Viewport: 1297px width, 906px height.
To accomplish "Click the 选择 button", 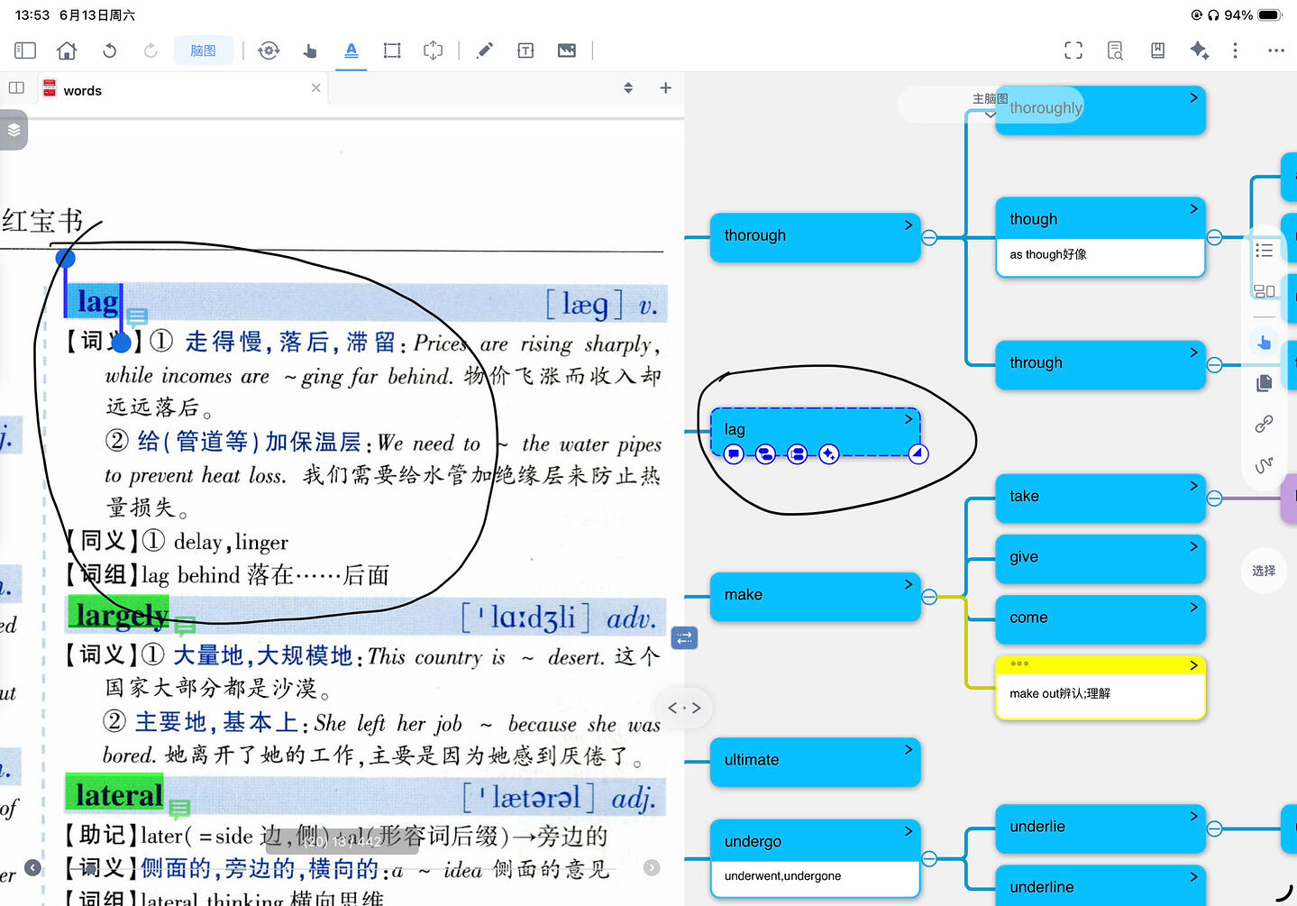I will tap(1264, 571).
